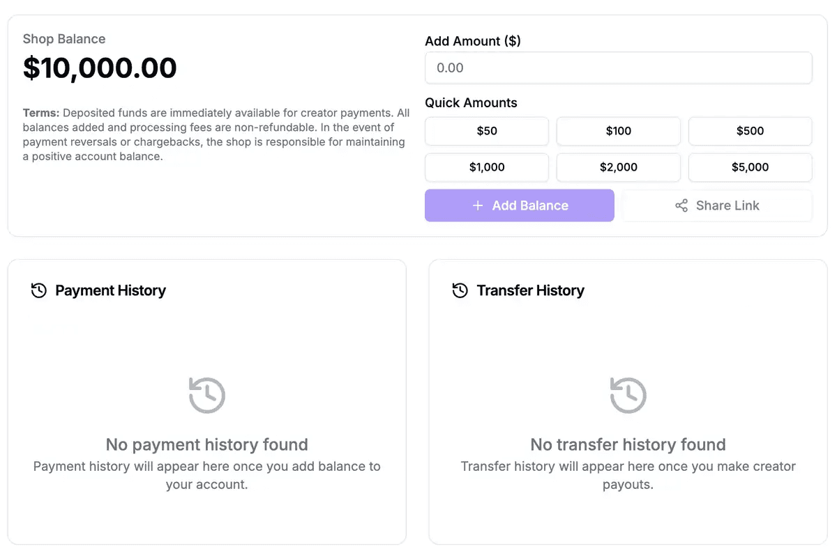This screenshot has width=837, height=553.
Task: Choose the $500 quick amount
Action: coord(750,131)
